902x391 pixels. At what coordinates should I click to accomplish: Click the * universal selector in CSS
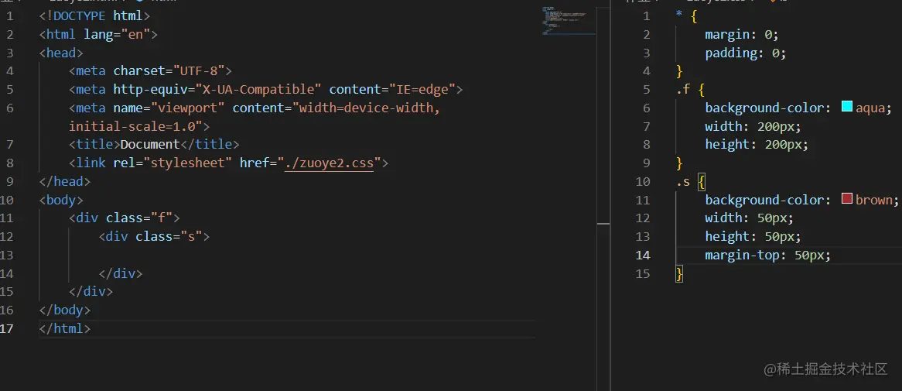pos(679,16)
